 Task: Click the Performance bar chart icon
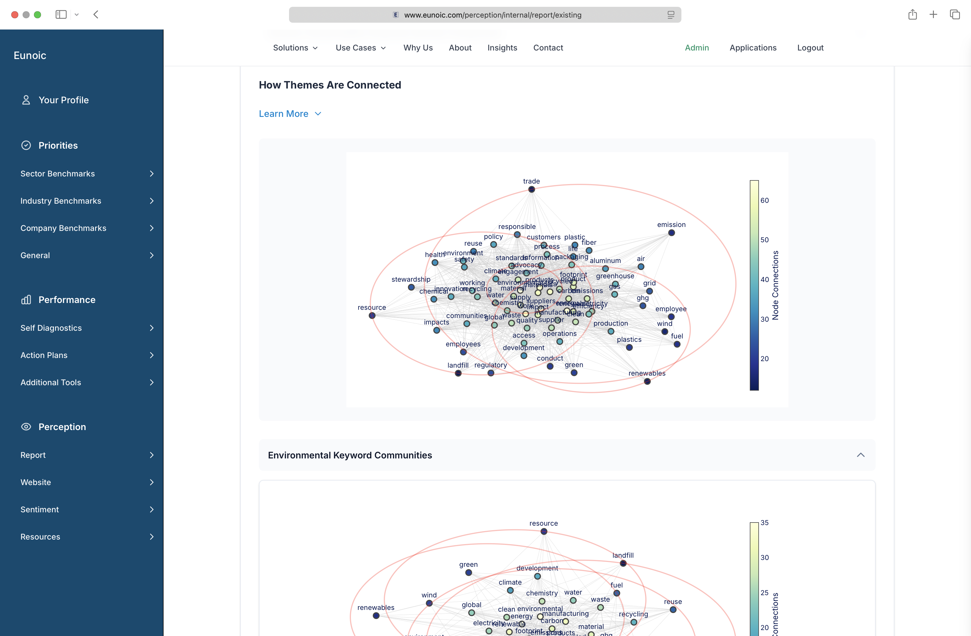click(x=26, y=300)
